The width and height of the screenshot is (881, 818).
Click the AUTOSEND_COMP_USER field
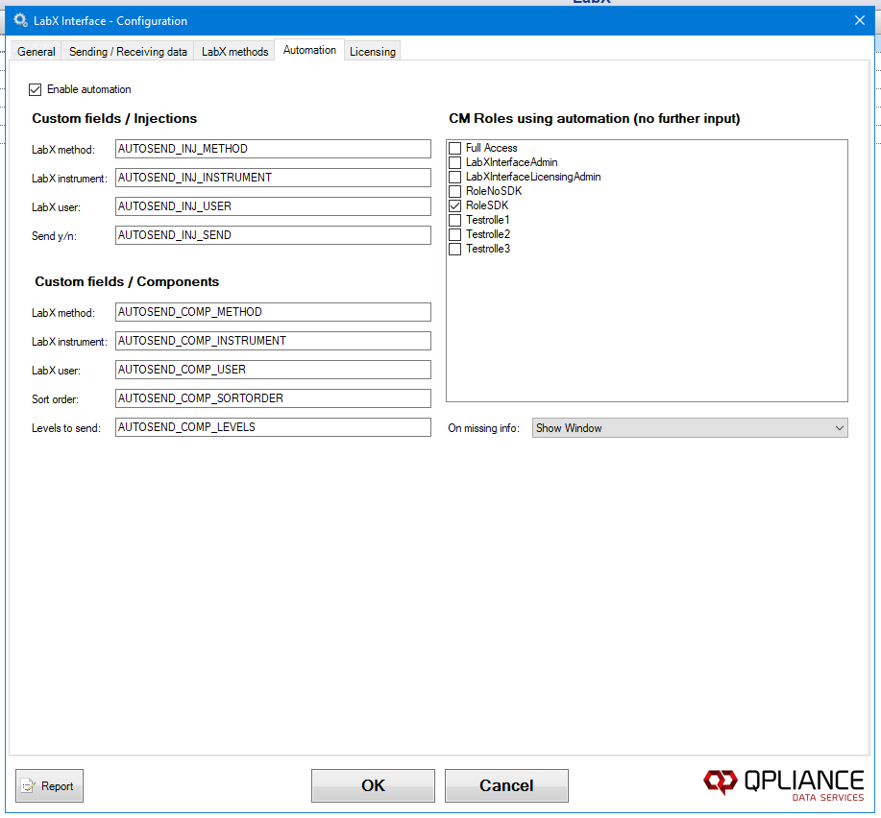tap(273, 370)
